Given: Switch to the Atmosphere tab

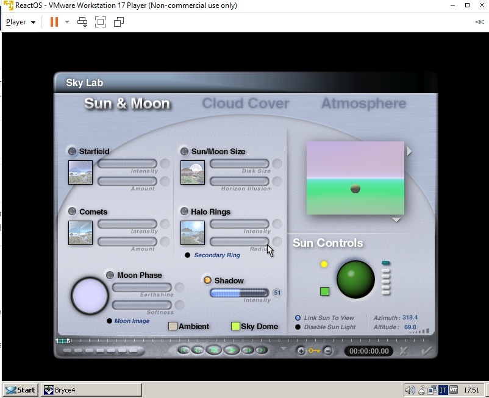Looking at the screenshot, I should pos(363,104).
